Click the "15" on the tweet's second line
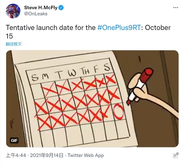Image resolution: width=183 pixels, height=163 pixels. [x=9, y=36]
